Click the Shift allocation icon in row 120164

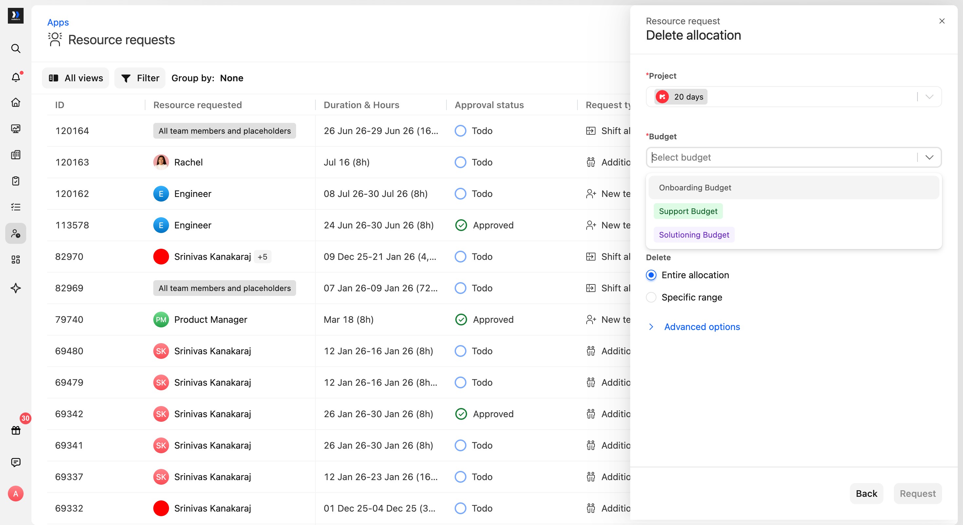591,131
